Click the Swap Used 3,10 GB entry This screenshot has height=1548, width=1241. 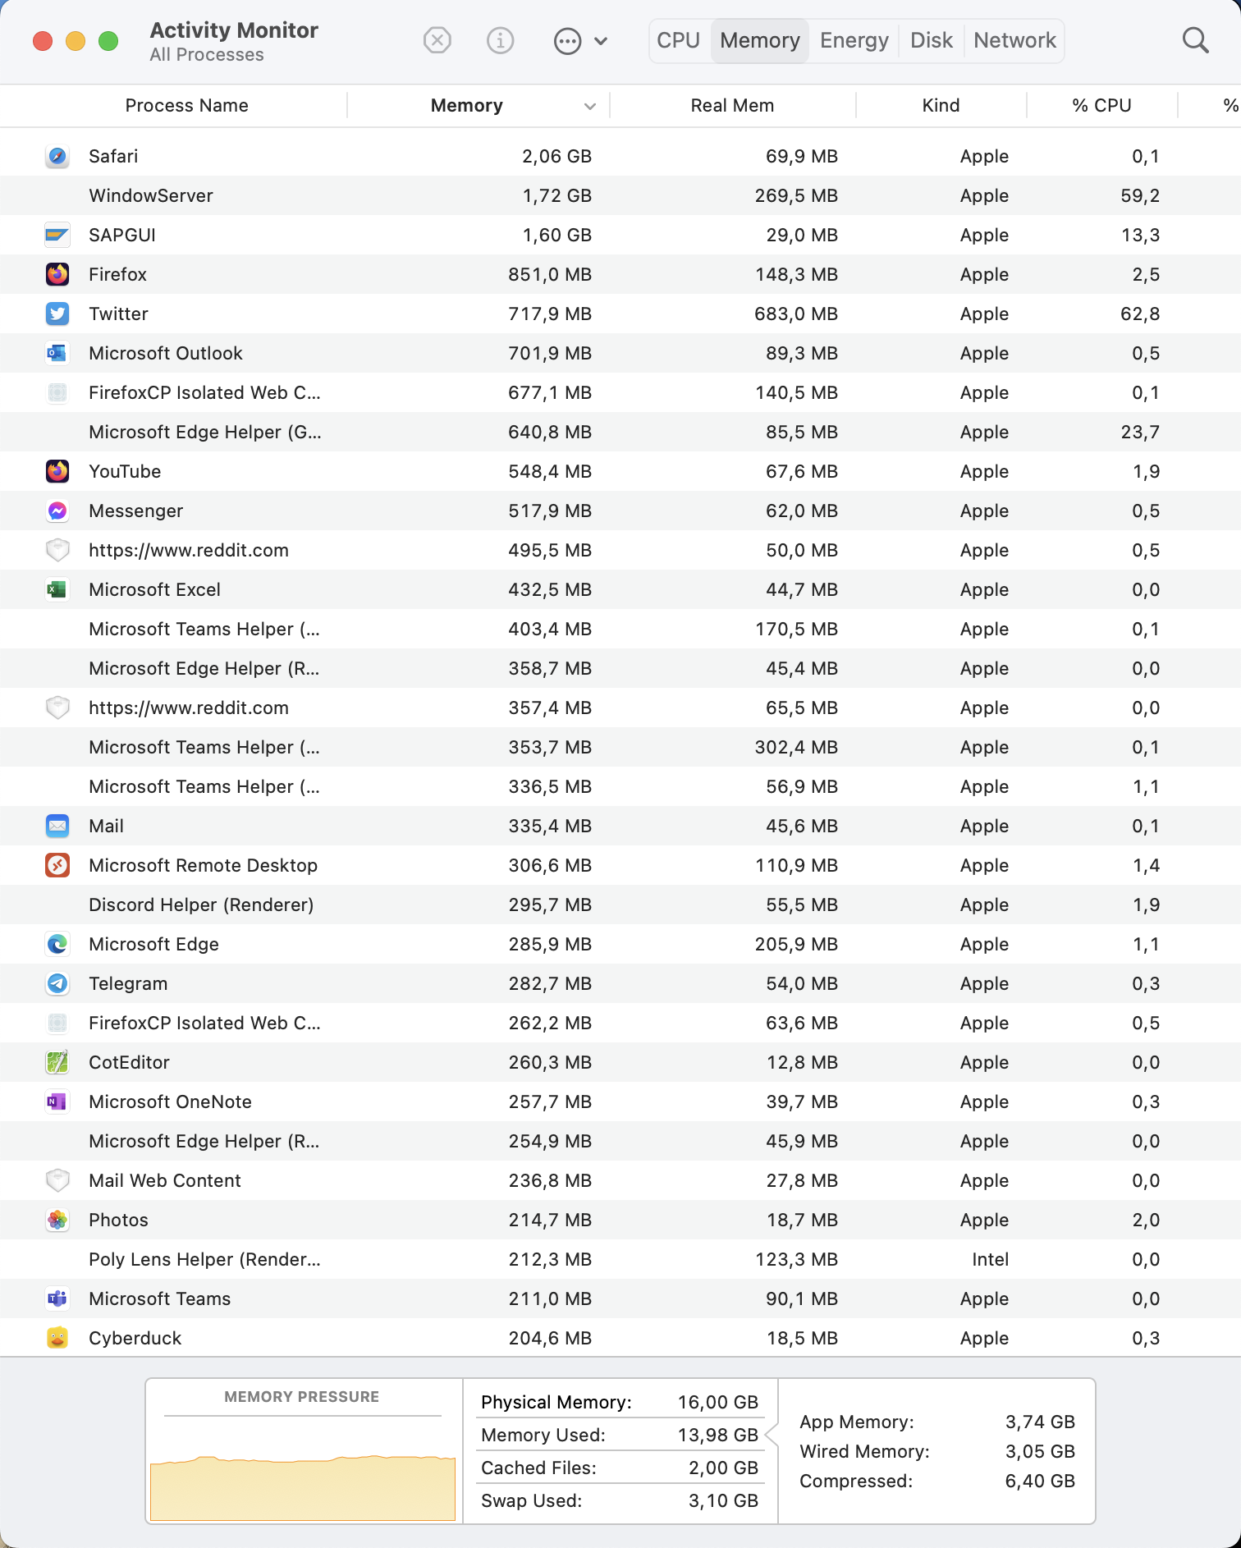pos(620,1500)
